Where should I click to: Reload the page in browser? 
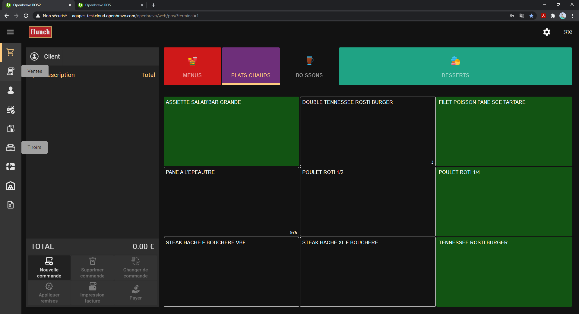(x=26, y=16)
